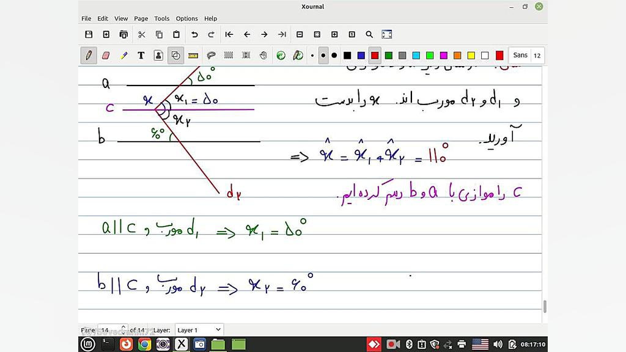Viewport: 626px width, 352px height.
Task: Undo the last stroke
Action: click(x=194, y=34)
